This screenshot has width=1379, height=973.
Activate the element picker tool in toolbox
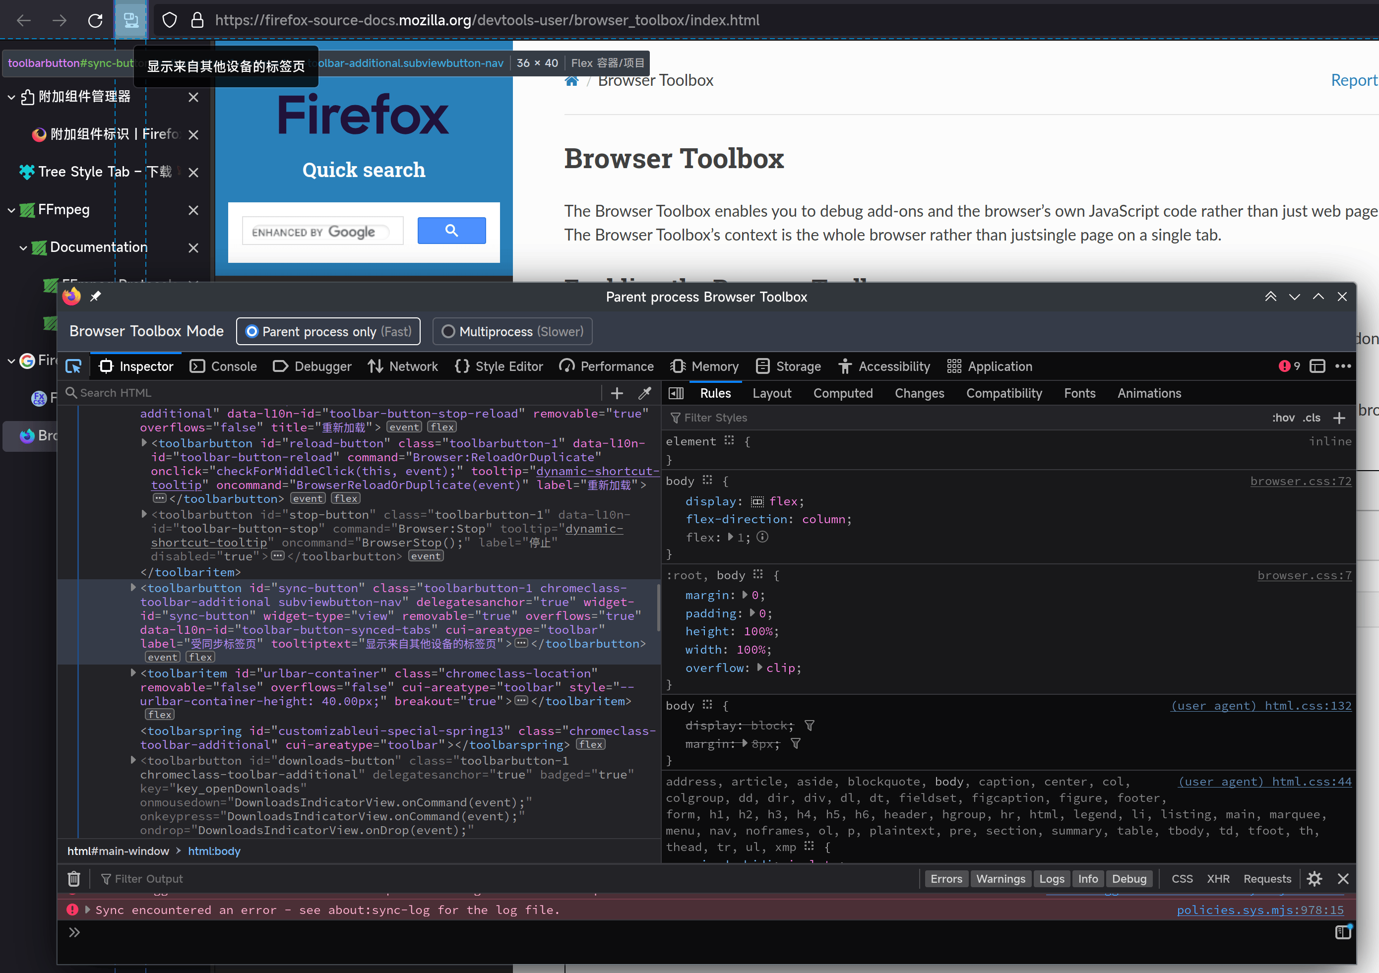click(74, 366)
